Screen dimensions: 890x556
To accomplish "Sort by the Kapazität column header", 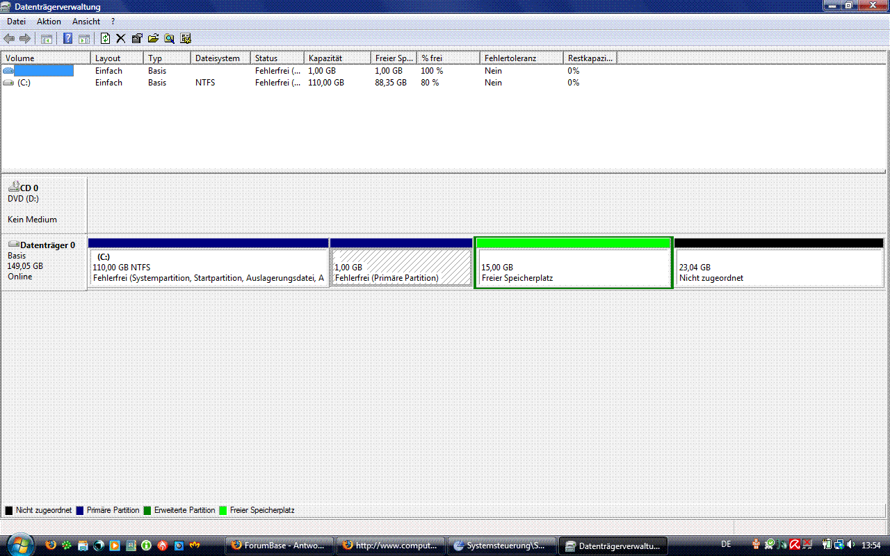I will 337,58.
